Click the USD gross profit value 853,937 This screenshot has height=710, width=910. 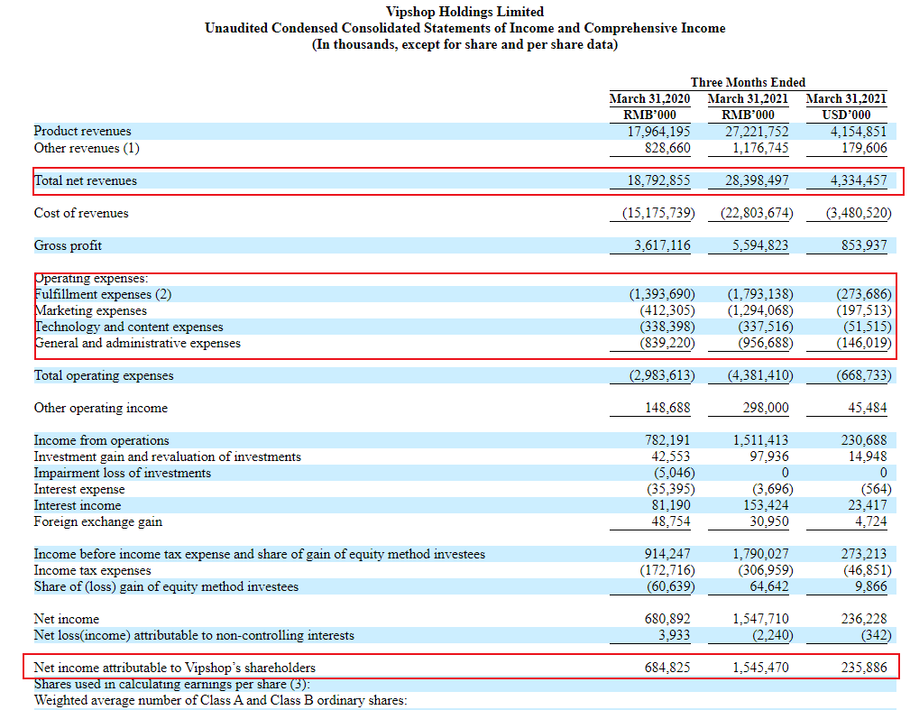click(x=864, y=245)
